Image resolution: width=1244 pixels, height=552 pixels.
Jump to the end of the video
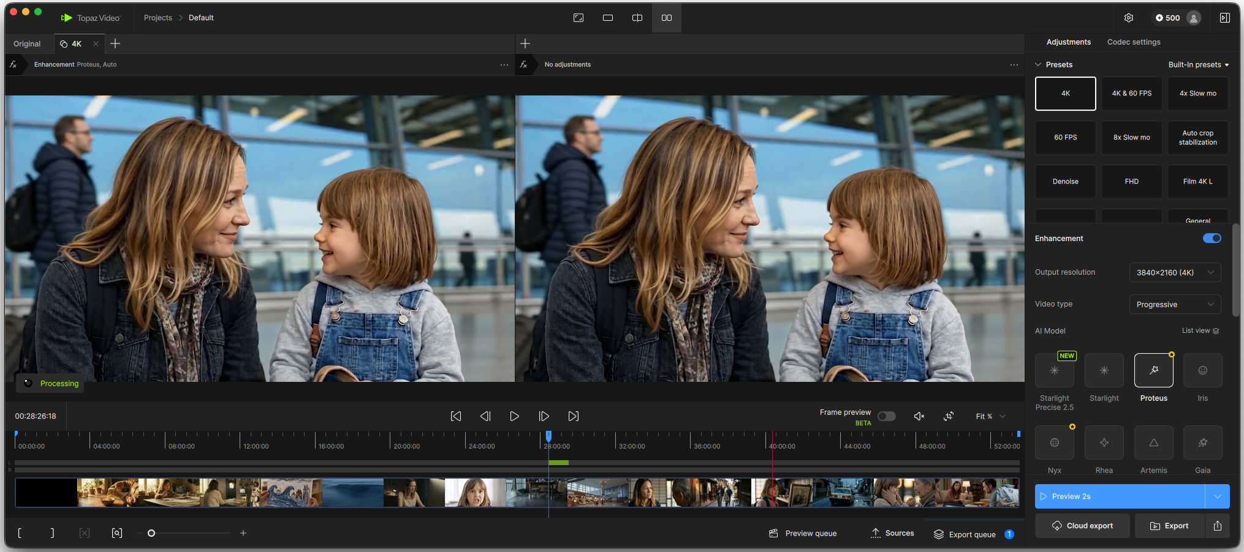574,416
